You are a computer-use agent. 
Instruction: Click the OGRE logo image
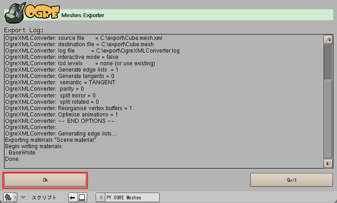pos(32,12)
